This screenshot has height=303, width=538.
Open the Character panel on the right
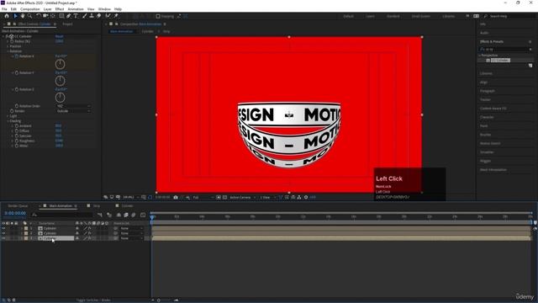click(487, 117)
